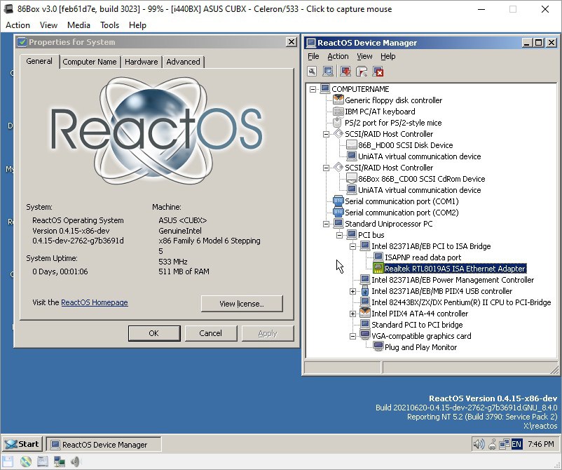The height and width of the screenshot is (470, 562).
Task: Open the ReactOS Start menu
Action: (22, 444)
